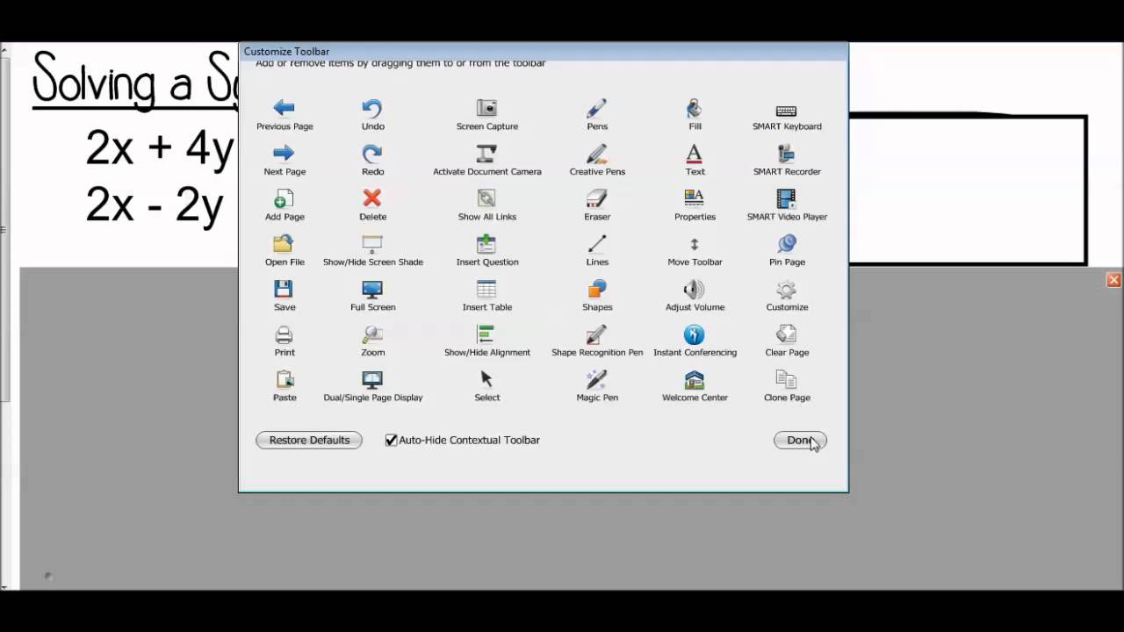Click the Shape Recognition Pen icon
The width and height of the screenshot is (1124, 632).
tap(597, 334)
